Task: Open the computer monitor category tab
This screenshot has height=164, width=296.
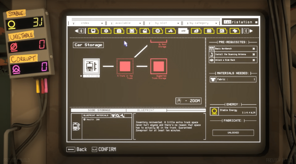Action: tap(93, 31)
